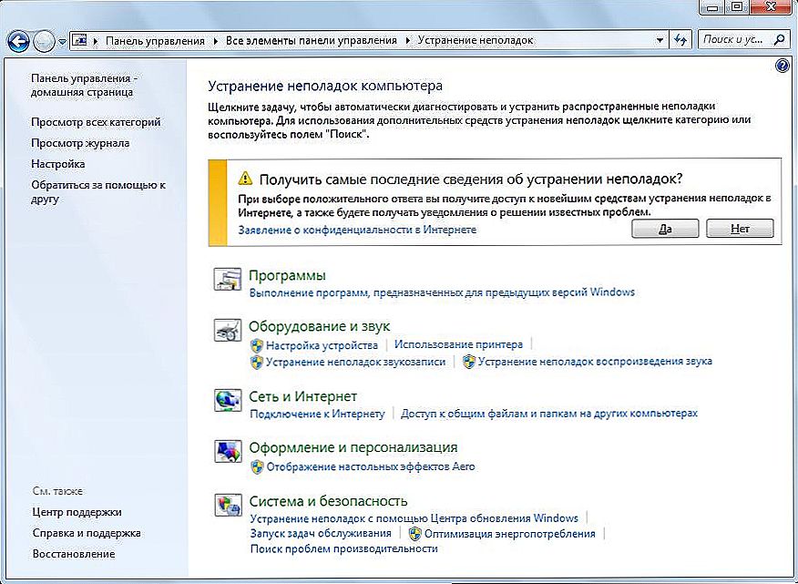Select 'Устранение неполадок' breadcrumb segment
This screenshot has width=798, height=584.
pyautogui.click(x=476, y=40)
